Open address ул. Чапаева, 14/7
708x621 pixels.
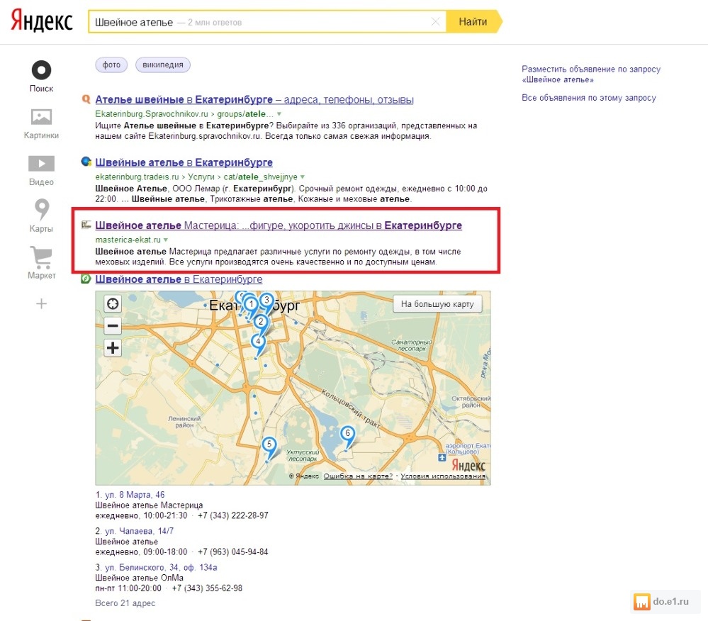[139, 531]
